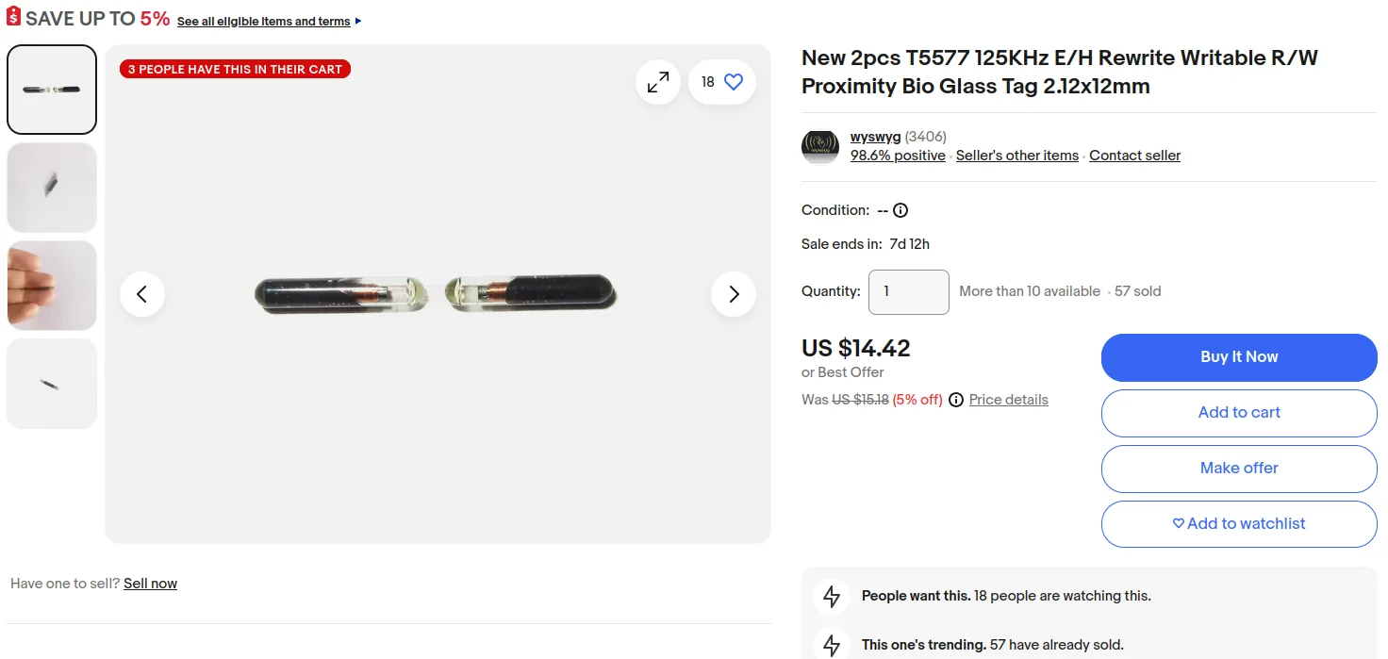
Task: Select the first glass tag thumbnail
Action: [x=52, y=90]
